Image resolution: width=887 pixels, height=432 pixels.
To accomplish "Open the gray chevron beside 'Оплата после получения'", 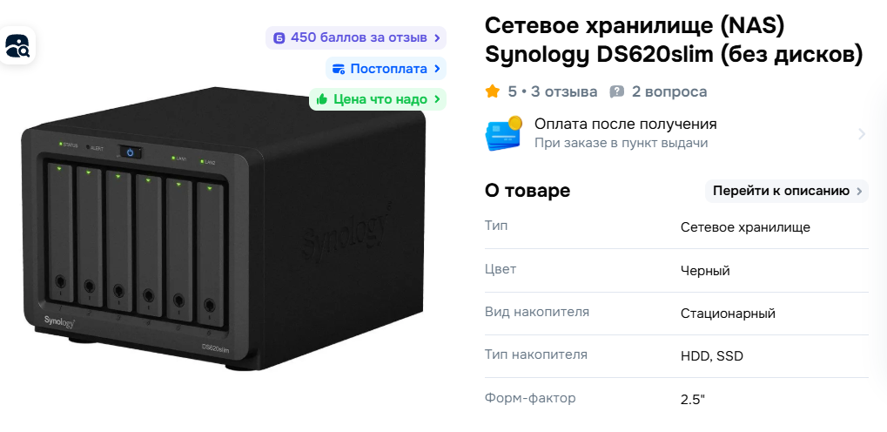I will click(x=862, y=134).
